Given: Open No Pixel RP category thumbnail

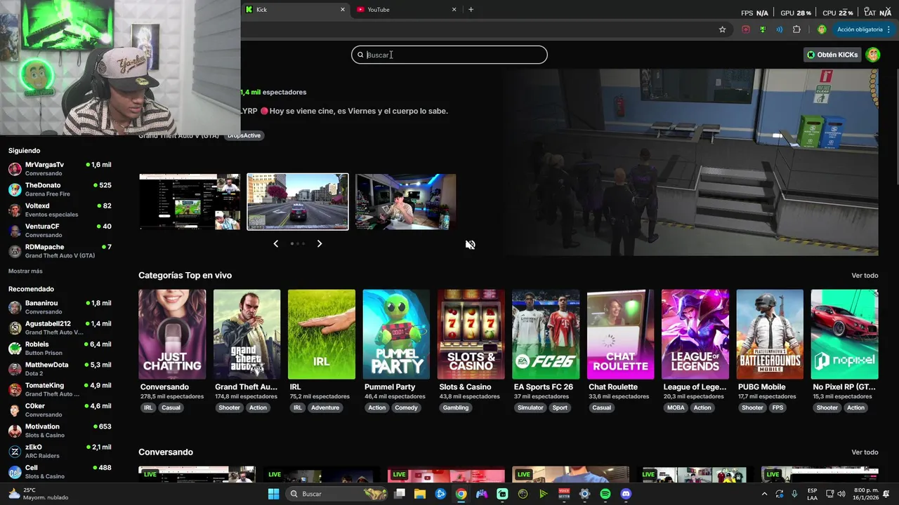Looking at the screenshot, I should click(x=845, y=335).
